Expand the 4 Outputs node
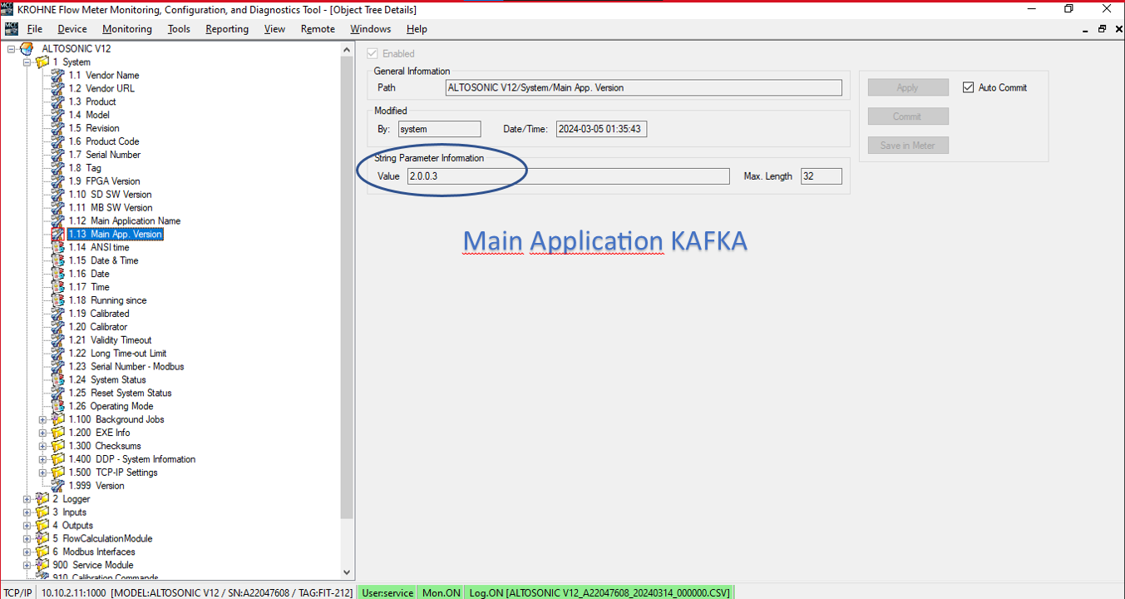The width and height of the screenshot is (1125, 599). tap(27, 526)
